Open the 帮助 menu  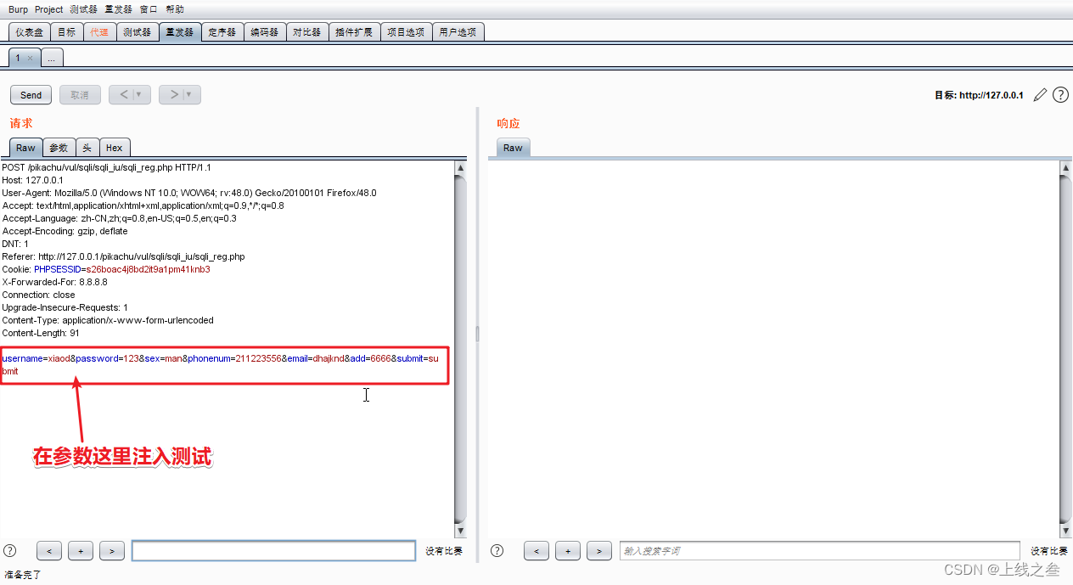coord(174,8)
